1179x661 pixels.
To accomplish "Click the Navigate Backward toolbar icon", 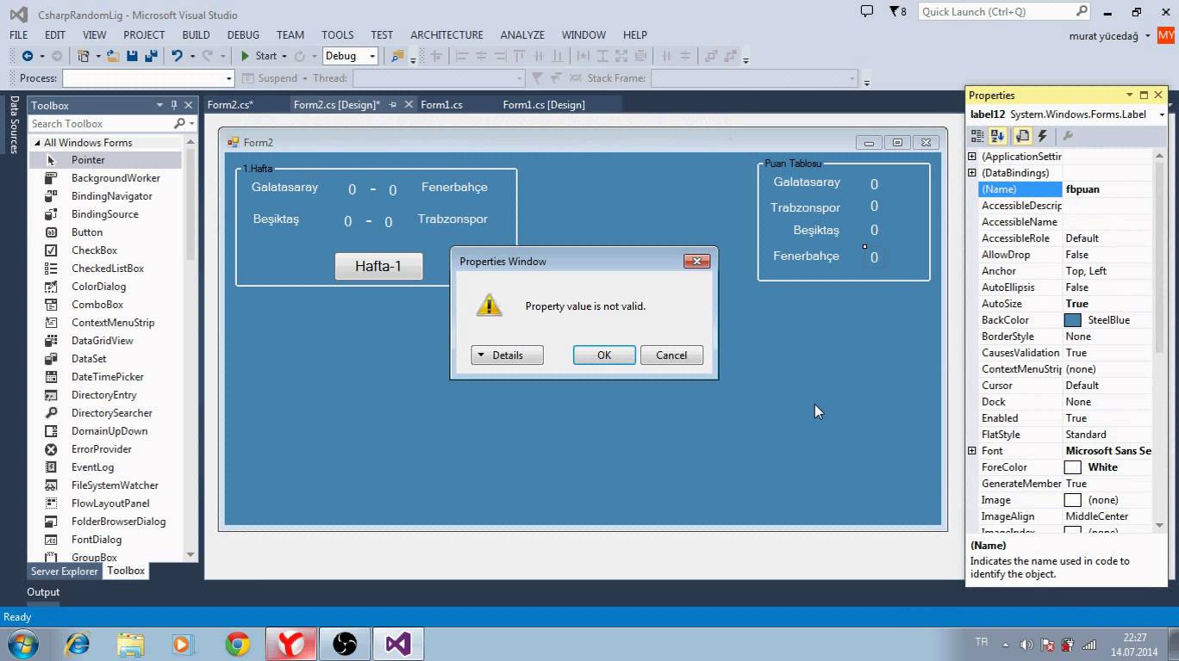I will [x=28, y=56].
